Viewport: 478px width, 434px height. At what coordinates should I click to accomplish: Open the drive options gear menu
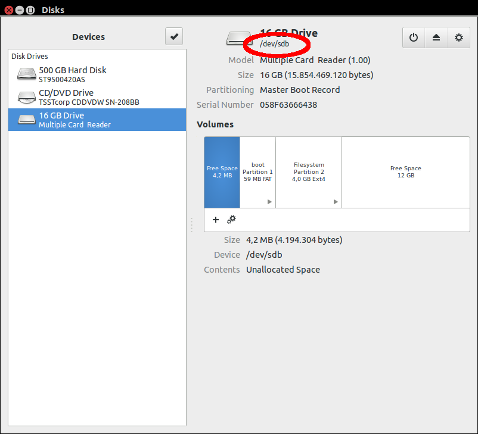tap(458, 38)
